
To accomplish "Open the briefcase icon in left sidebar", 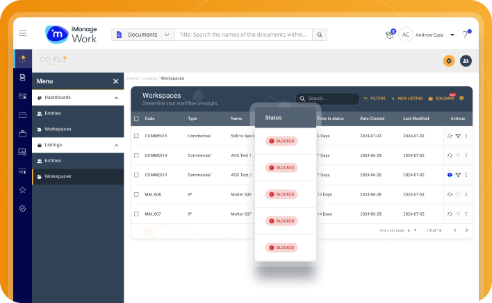I will (x=22, y=133).
